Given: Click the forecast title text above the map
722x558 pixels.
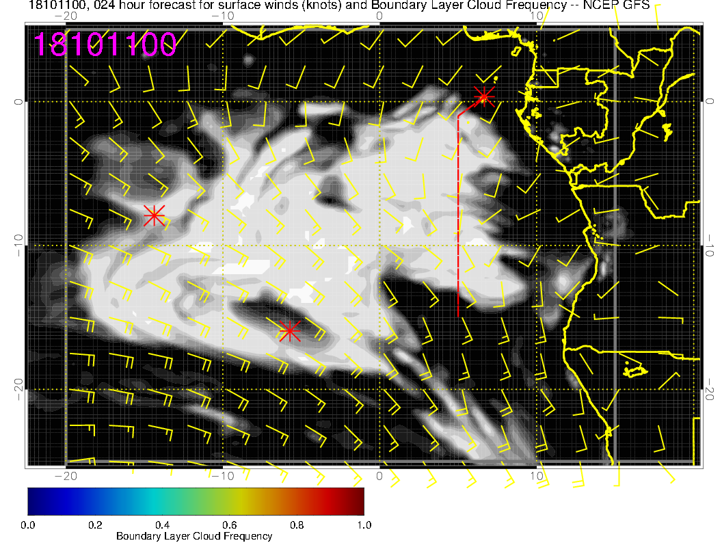Looking at the screenshot, I should click(339, 5).
